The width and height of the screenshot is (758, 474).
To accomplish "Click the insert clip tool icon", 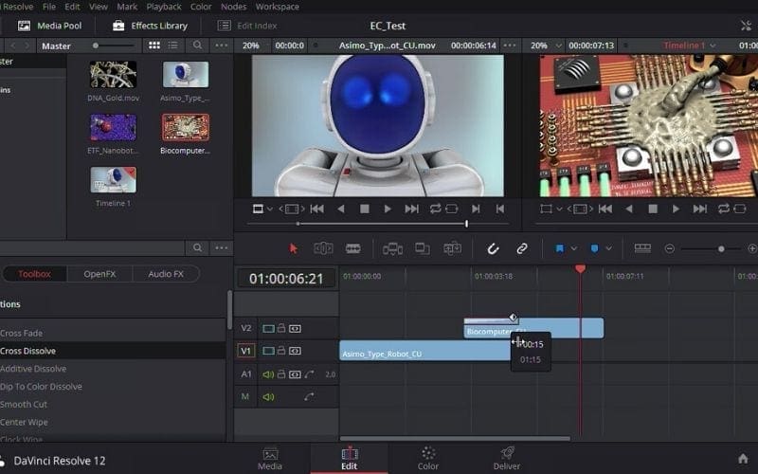I will (x=392, y=248).
